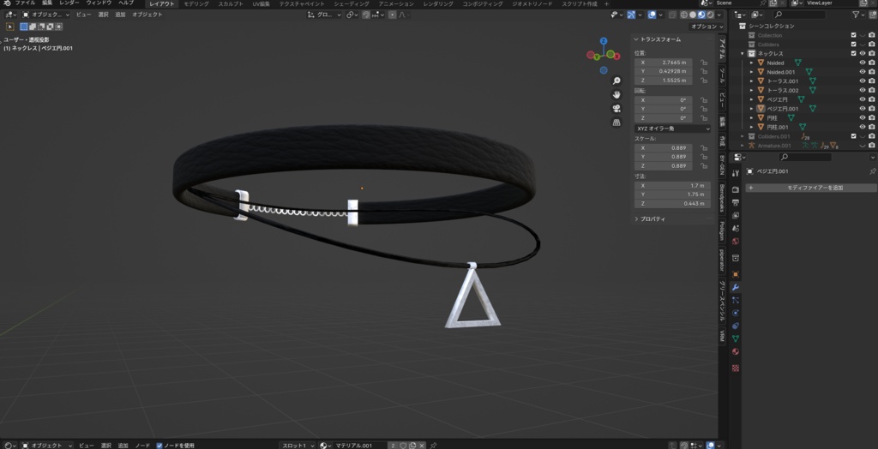Open the ツール sidebar tab
The height and width of the screenshot is (449, 878).
point(722,75)
